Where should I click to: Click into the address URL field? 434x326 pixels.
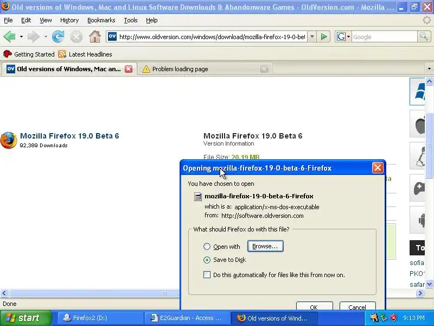(x=212, y=36)
